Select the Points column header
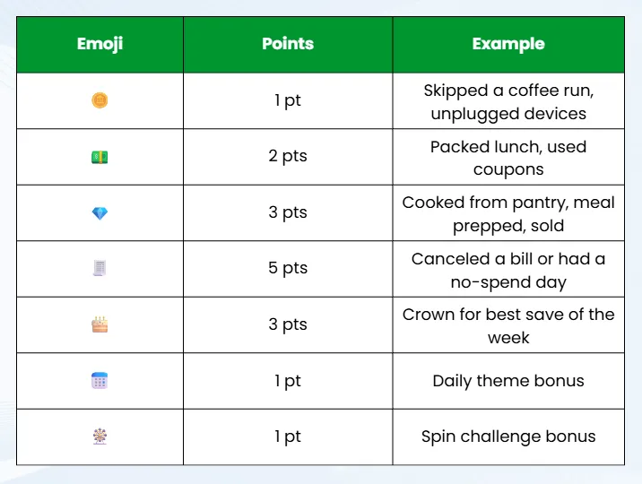 (288, 45)
